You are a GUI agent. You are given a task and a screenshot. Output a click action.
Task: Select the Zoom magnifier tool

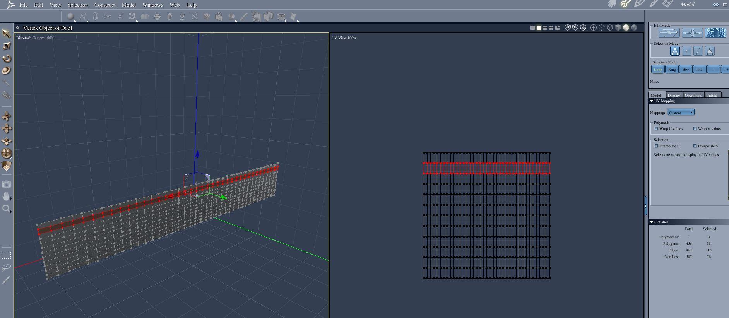coord(6,209)
